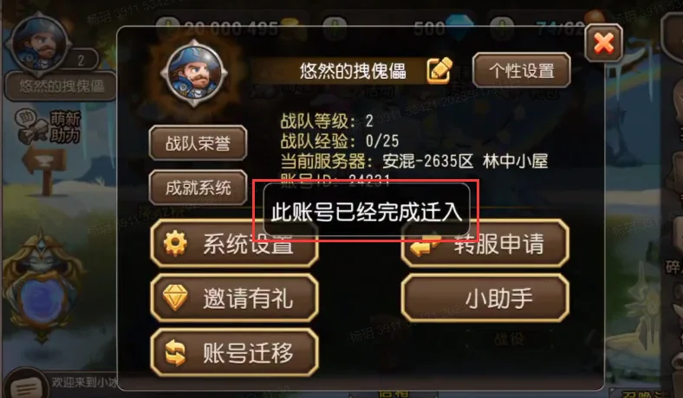683x398 pixels.
Task: Click the gear icon for 系统设置
Action: click(175, 243)
